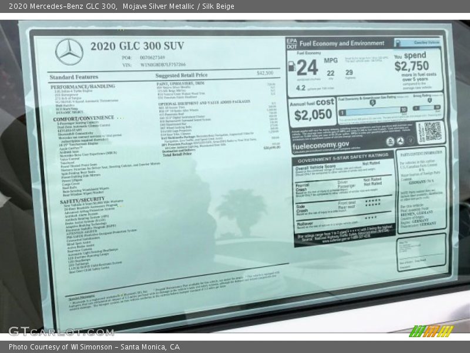Screen dimensions: 470x353
Task: Click the BREMEN, GERMANY assembly point
Action: click(417, 213)
